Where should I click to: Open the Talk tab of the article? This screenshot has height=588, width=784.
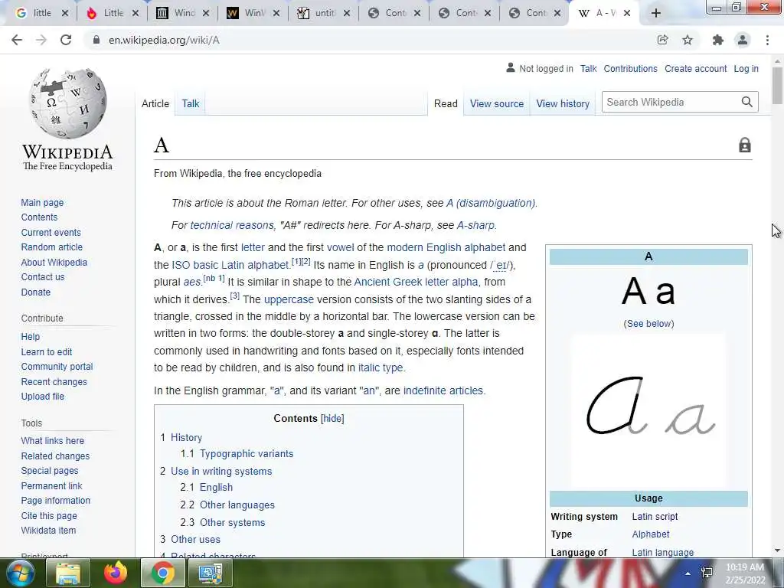pyautogui.click(x=191, y=103)
